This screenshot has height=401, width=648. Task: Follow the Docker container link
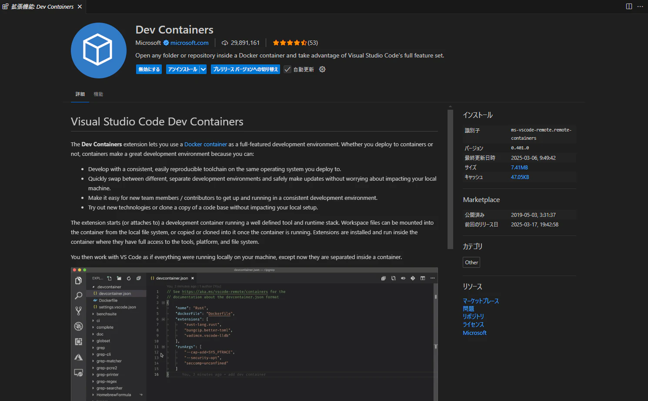[206, 144]
